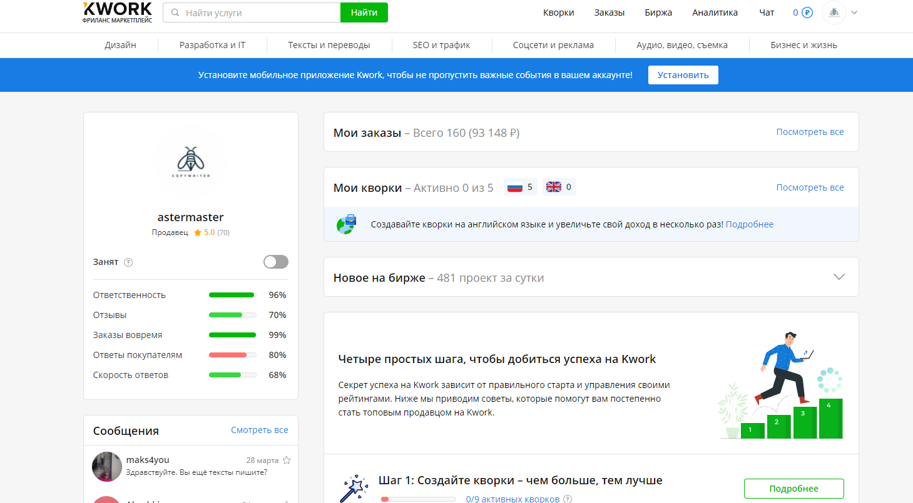Screen dimensions: 913x503
Task: Click the 0/9 активных кворков link
Action: 513,499
